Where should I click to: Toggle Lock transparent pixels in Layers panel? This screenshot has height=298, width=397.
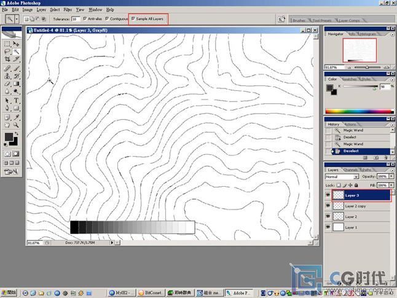coord(339,186)
